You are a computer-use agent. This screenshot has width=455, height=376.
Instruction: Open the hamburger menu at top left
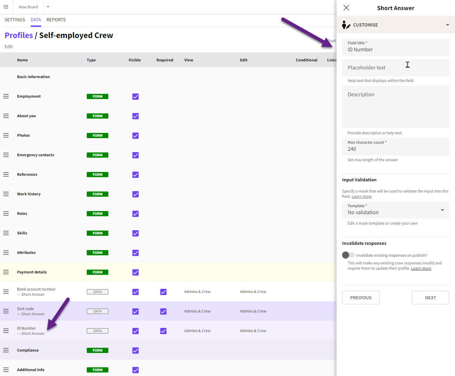tap(6, 7)
